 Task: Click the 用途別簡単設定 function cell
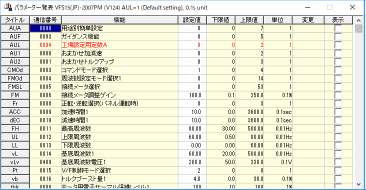(x=120, y=28)
